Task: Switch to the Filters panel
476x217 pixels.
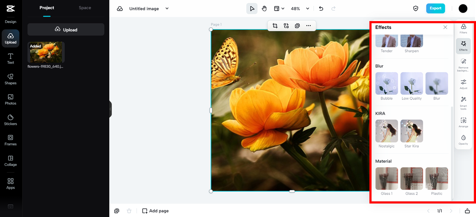Action: 463,29
